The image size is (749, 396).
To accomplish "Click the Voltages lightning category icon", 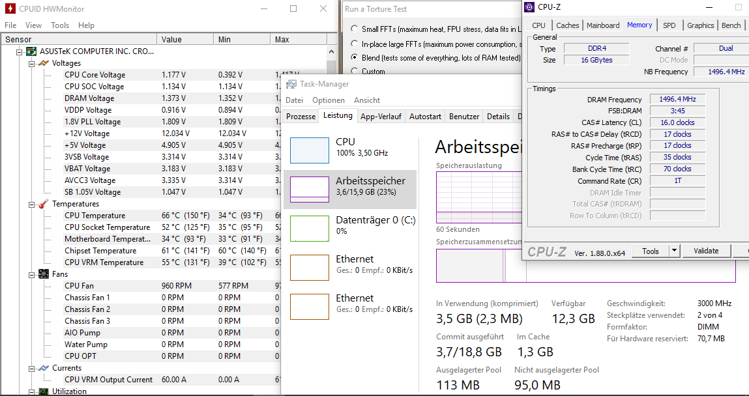I will click(x=44, y=63).
